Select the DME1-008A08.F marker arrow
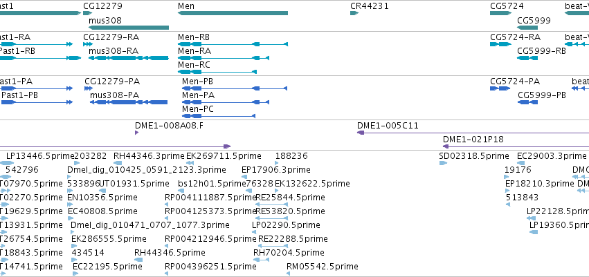 [137, 133]
